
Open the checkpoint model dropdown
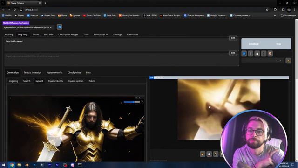pyautogui.click(x=28, y=28)
